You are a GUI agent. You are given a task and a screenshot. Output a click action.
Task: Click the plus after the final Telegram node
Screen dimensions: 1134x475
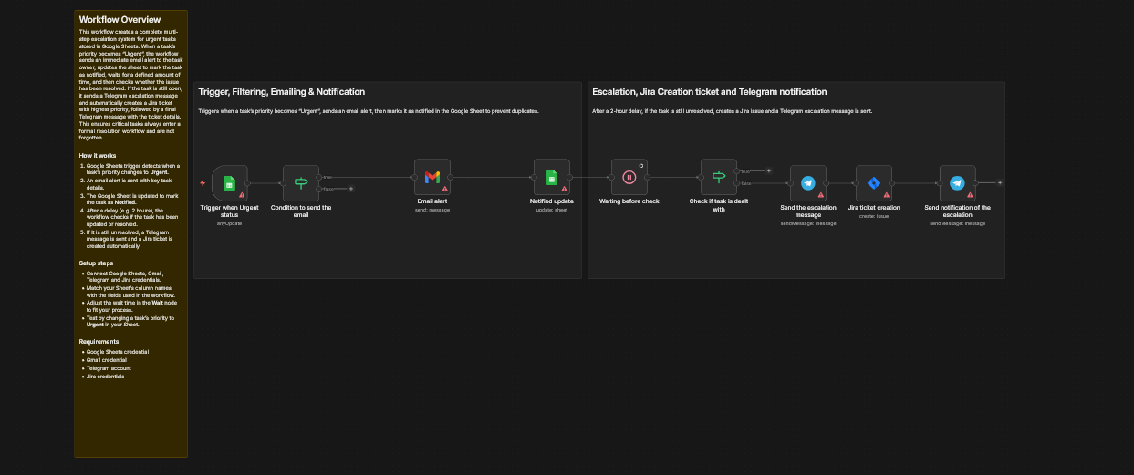pos(1000,182)
